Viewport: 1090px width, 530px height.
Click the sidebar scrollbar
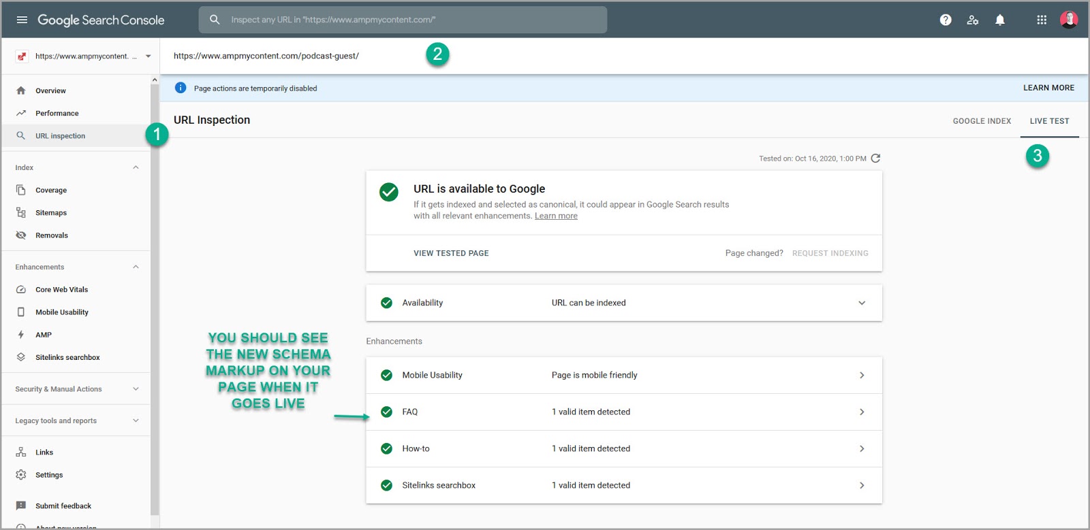pos(155,306)
